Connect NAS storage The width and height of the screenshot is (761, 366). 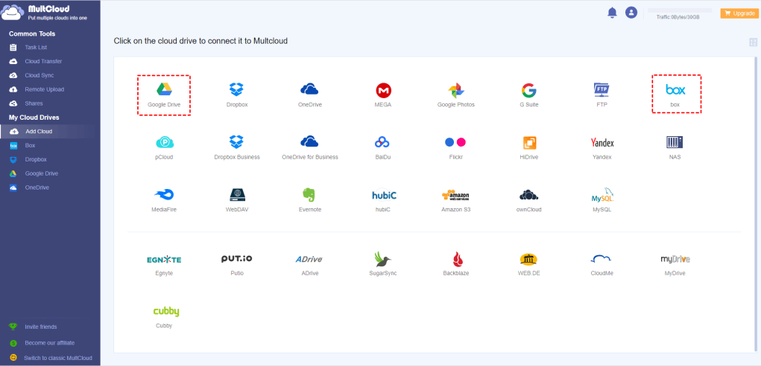[675, 148]
